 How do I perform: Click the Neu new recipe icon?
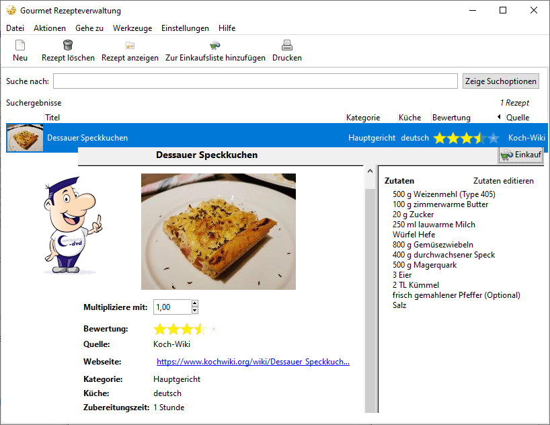pyautogui.click(x=20, y=46)
